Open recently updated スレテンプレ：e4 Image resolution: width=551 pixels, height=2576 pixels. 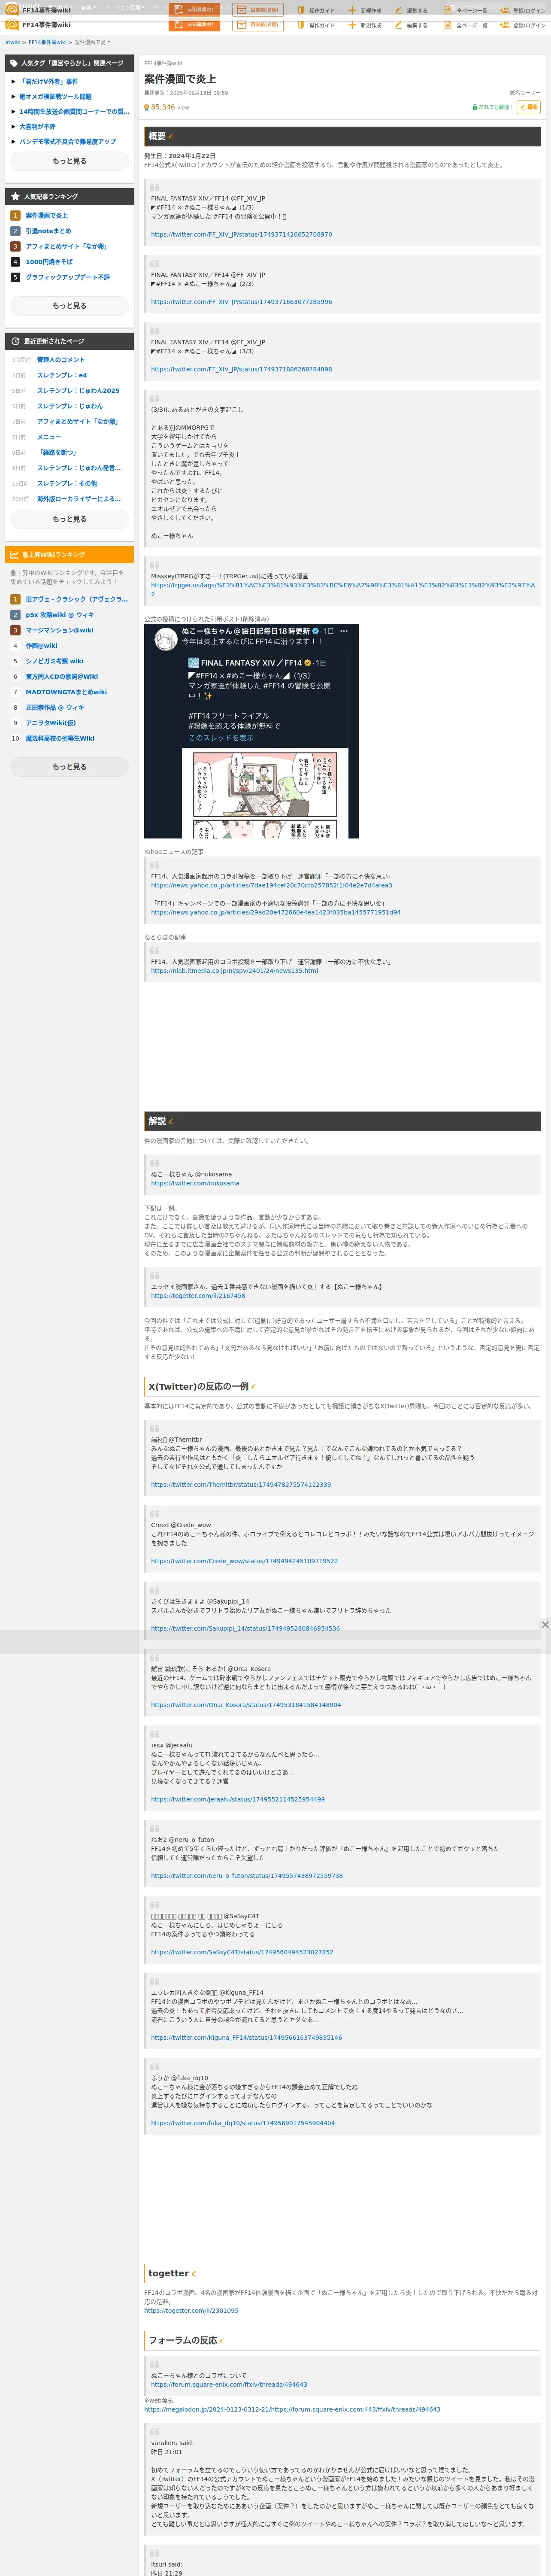tap(62, 375)
